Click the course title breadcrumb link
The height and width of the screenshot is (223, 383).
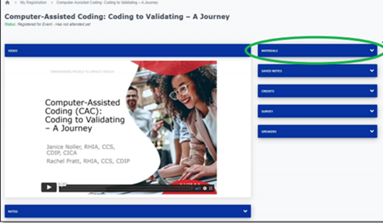click(107, 3)
